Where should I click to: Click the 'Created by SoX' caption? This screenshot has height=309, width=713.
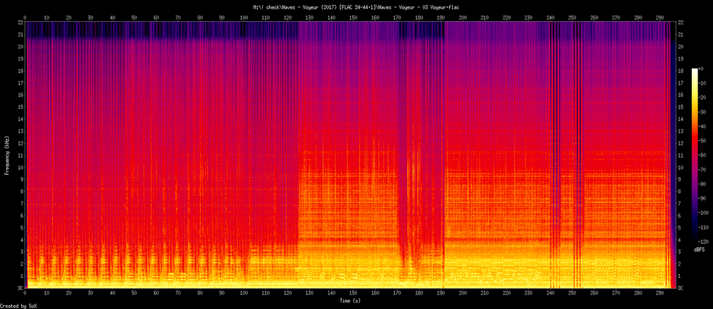(x=17, y=306)
